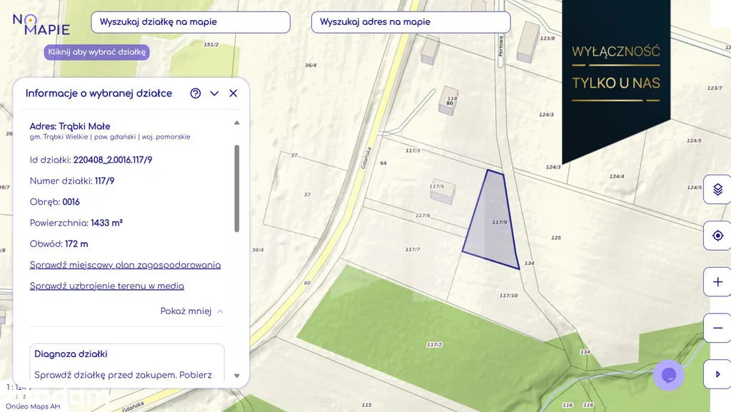Open help for plot information
731x412 pixels.
pyautogui.click(x=196, y=94)
